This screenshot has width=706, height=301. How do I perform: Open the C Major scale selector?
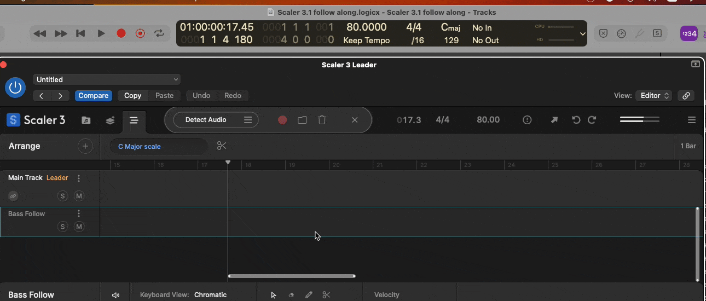pyautogui.click(x=159, y=146)
